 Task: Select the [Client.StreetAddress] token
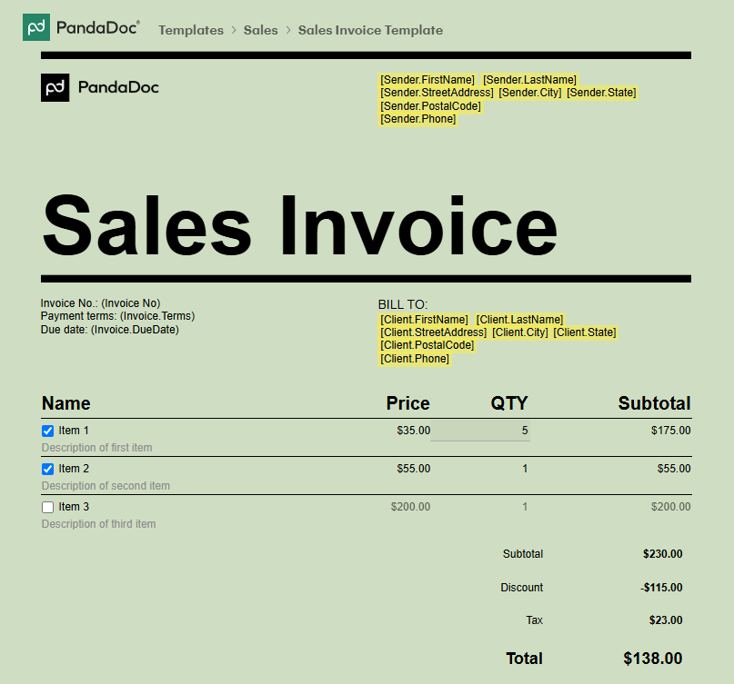434,332
